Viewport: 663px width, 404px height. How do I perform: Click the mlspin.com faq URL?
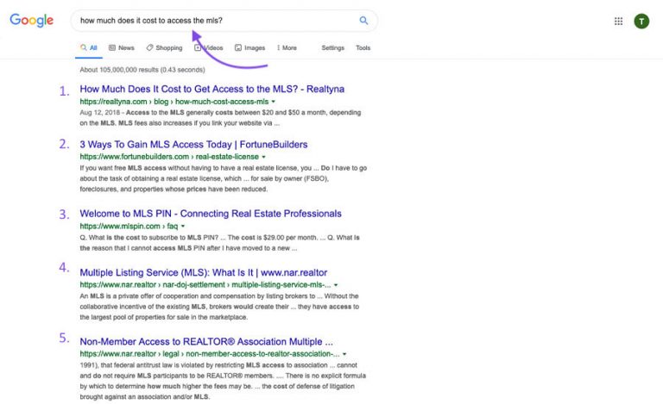point(129,227)
